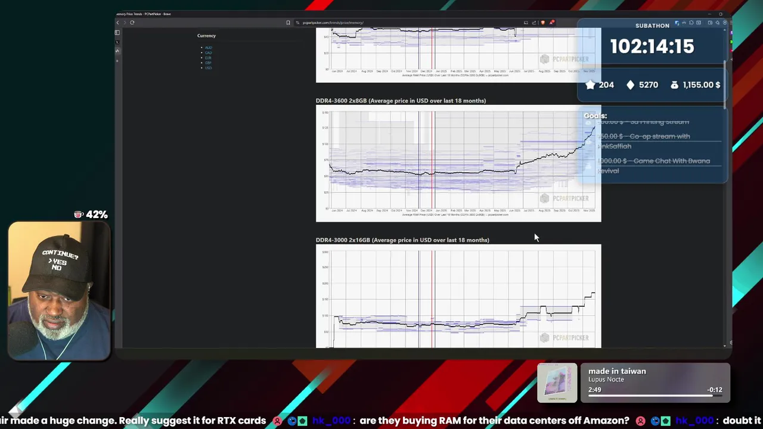Click the star count 204
This screenshot has width=763, height=429.
600,85
